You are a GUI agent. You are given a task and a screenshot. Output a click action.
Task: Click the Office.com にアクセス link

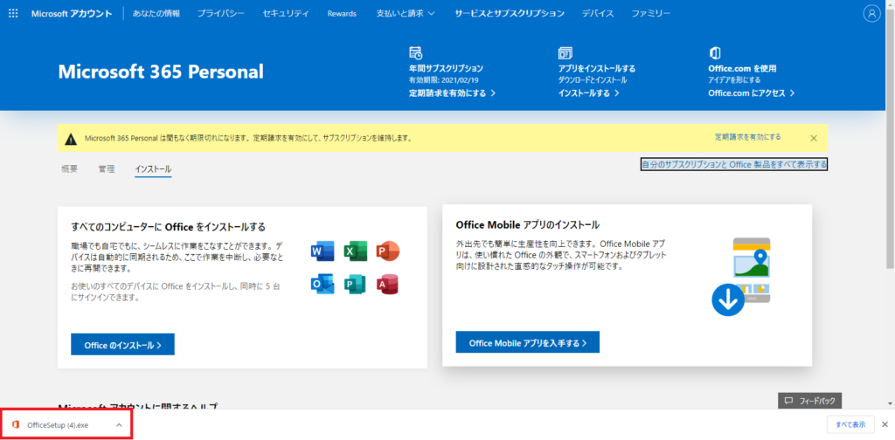pyautogui.click(x=751, y=93)
